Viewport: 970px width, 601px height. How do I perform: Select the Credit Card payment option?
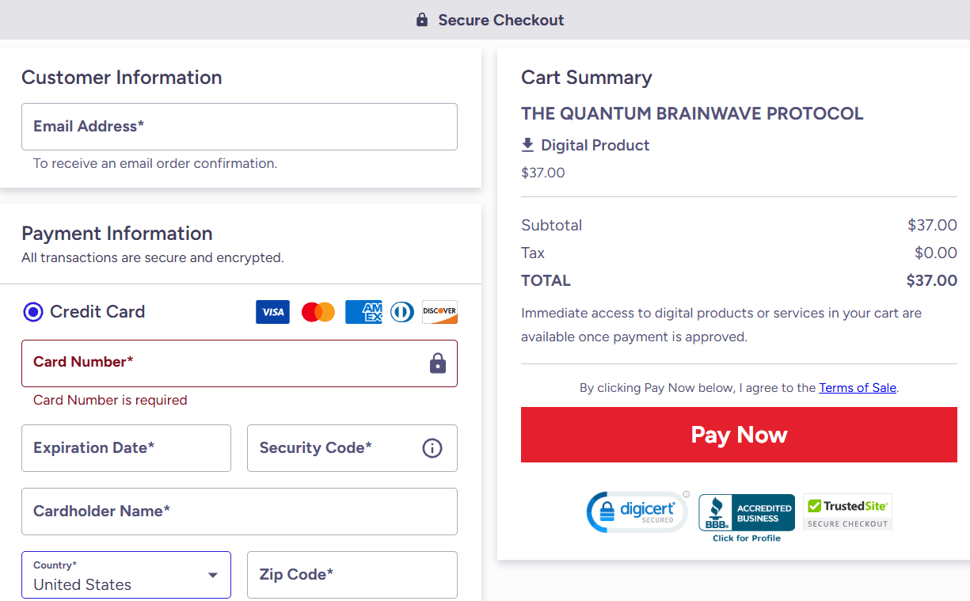pyautogui.click(x=32, y=312)
